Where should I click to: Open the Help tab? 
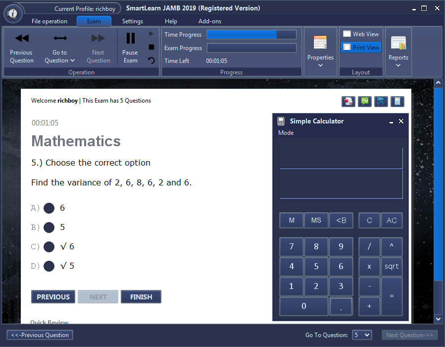171,21
